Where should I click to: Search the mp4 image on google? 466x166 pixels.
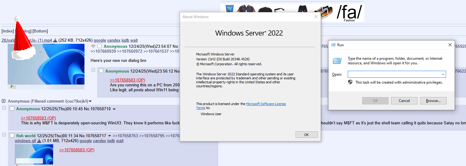(x=100, y=40)
